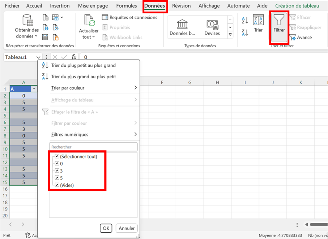Viewport: 328px width, 239px height.
Task: Go to previous sheet with left arrow
Action: click(x=11, y=225)
